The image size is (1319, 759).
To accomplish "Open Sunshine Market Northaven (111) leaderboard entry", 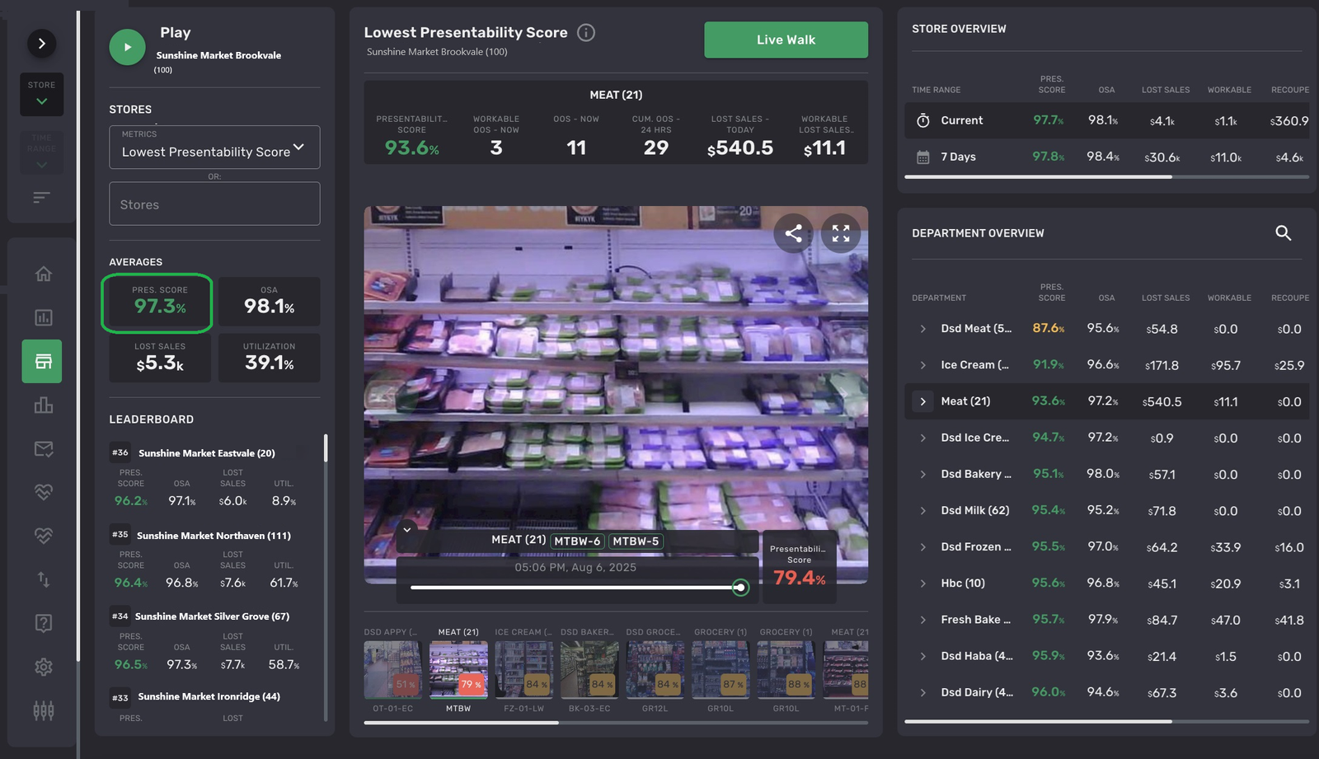I will pos(213,536).
